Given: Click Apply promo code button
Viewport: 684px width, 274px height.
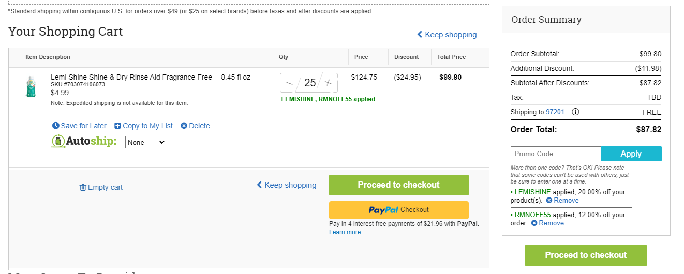Looking at the screenshot, I should tap(631, 154).
